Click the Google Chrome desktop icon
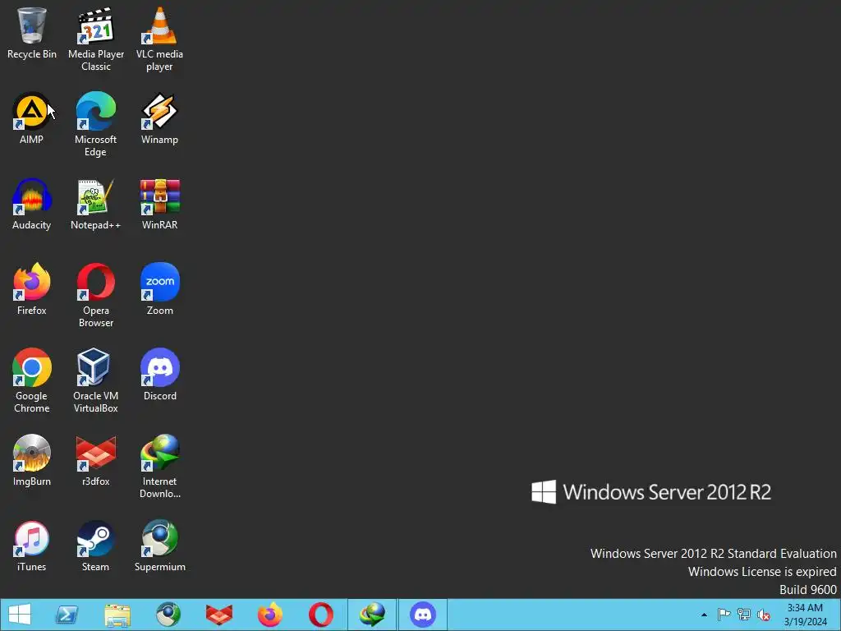The image size is (841, 631). (32, 380)
